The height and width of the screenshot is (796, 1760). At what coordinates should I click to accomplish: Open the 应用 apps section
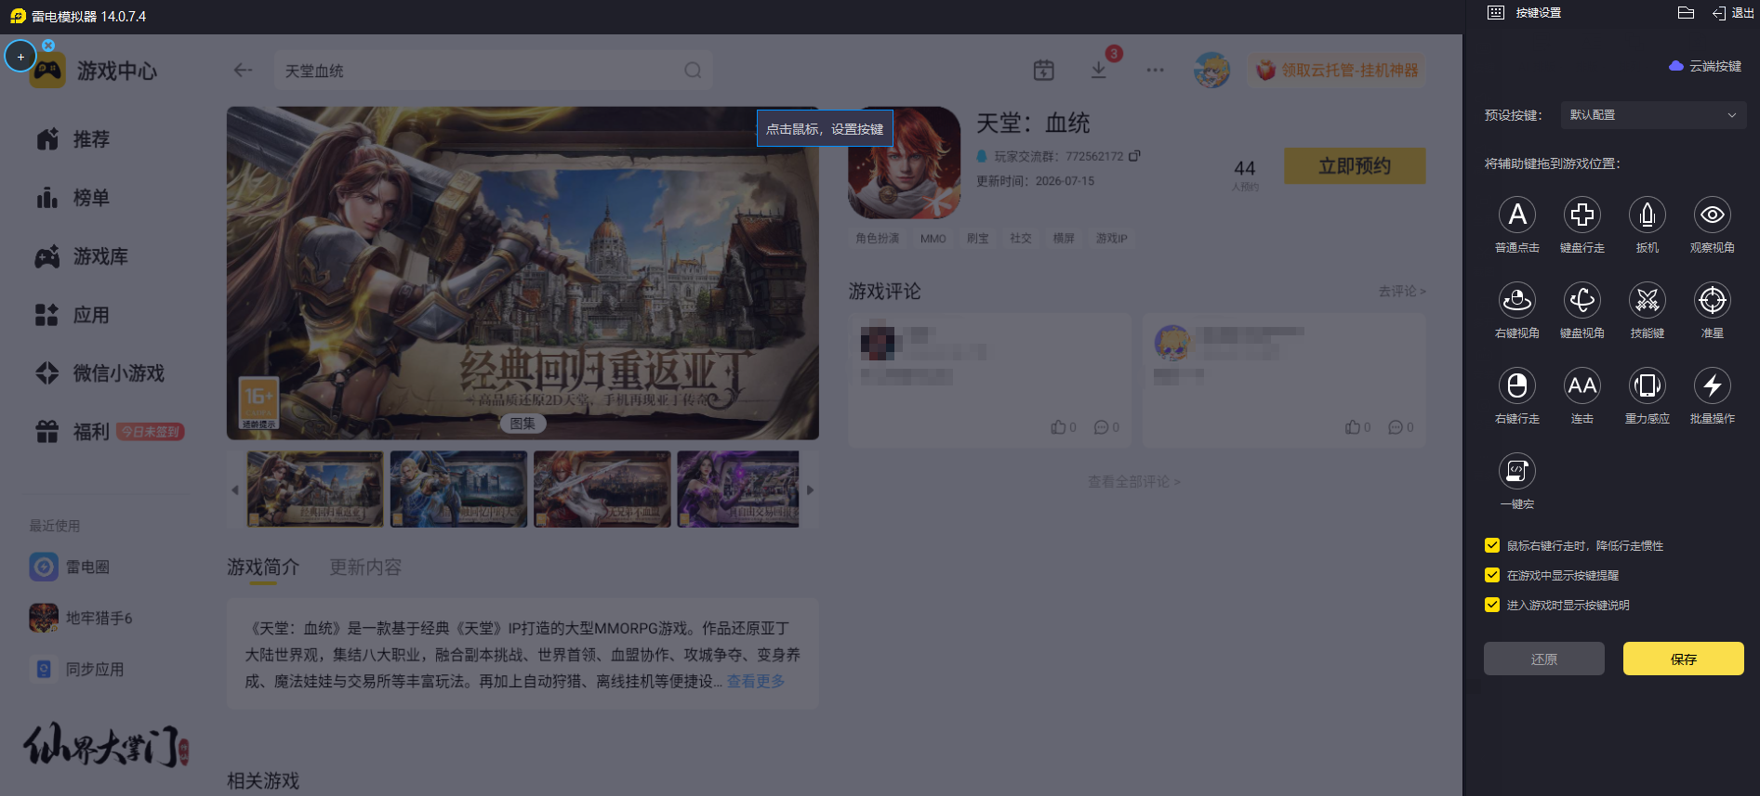click(73, 315)
